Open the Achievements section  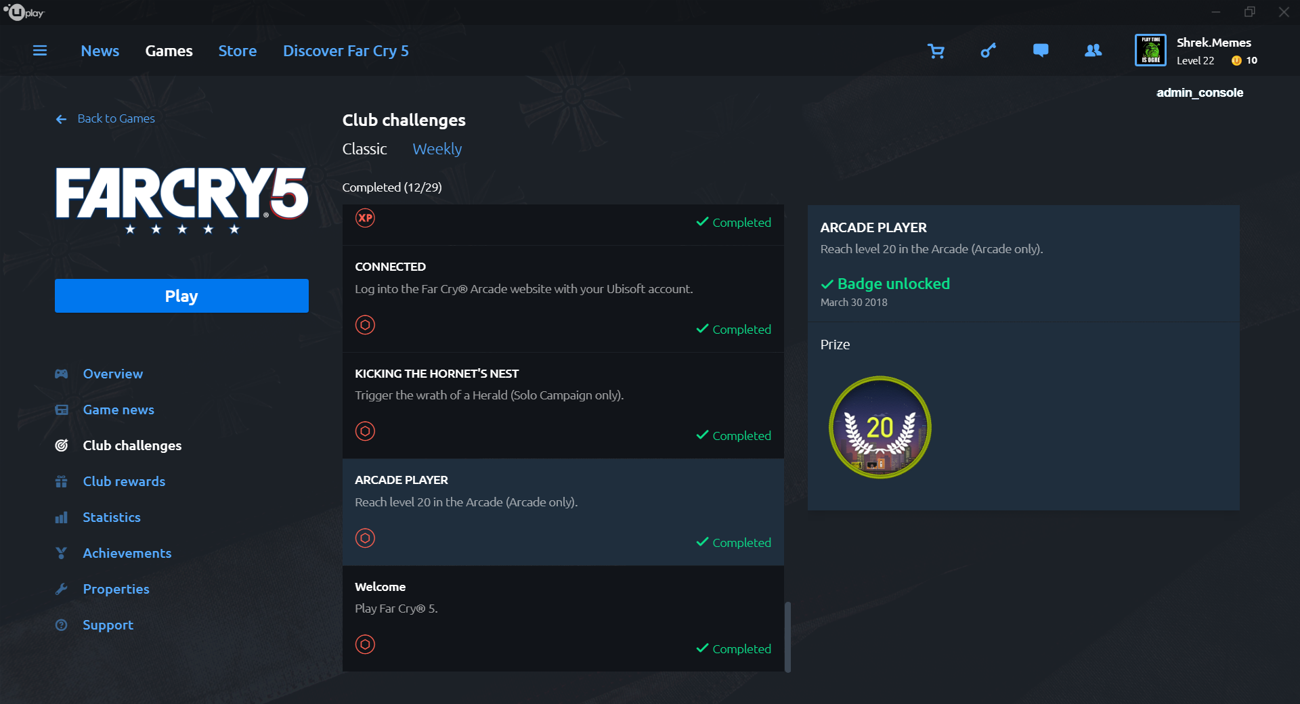(127, 553)
